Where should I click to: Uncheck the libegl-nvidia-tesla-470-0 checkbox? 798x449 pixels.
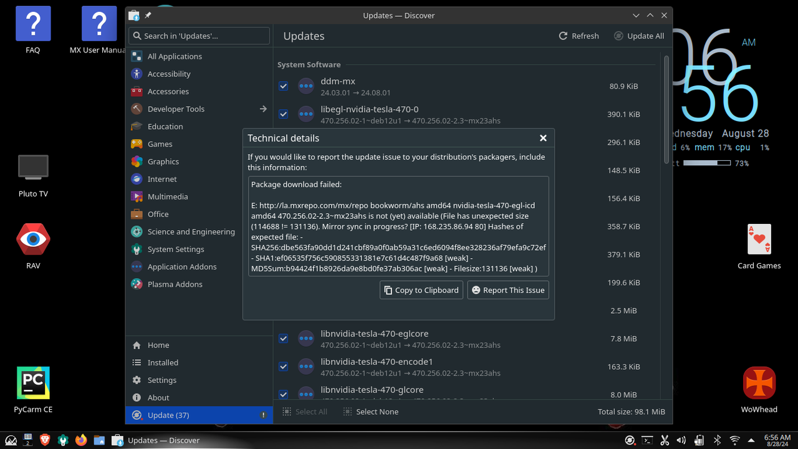click(x=283, y=114)
